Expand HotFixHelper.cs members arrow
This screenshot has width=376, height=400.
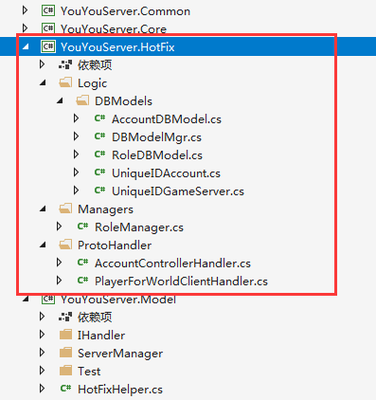pyautogui.click(x=42, y=389)
